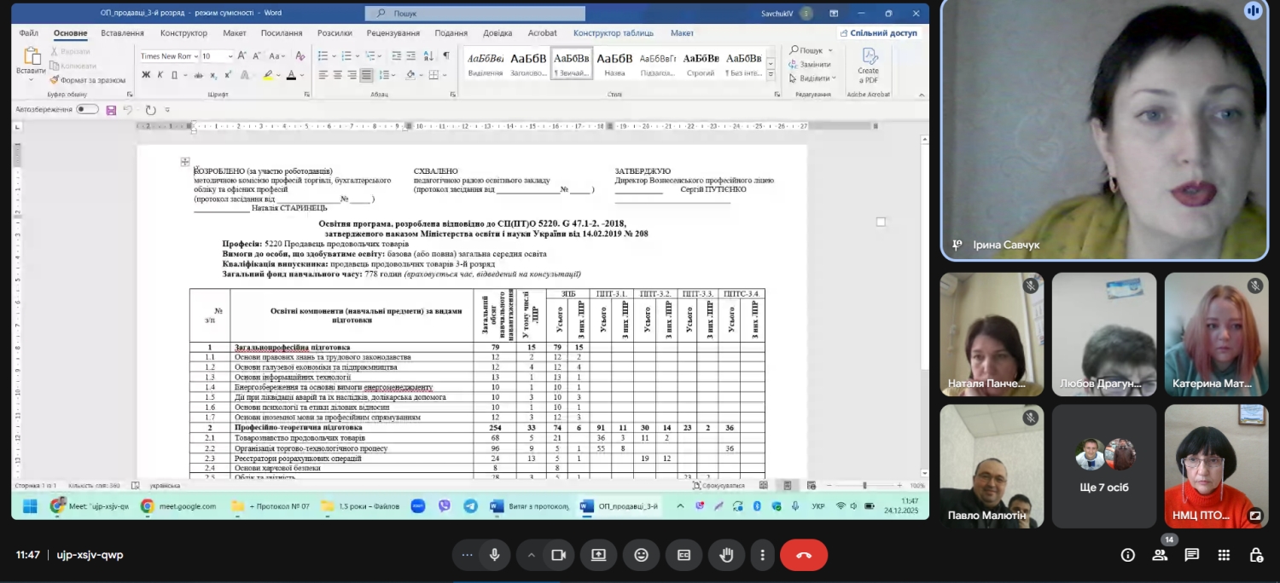Open emoji reactions in the call bar
The width and height of the screenshot is (1280, 583).
coord(641,555)
